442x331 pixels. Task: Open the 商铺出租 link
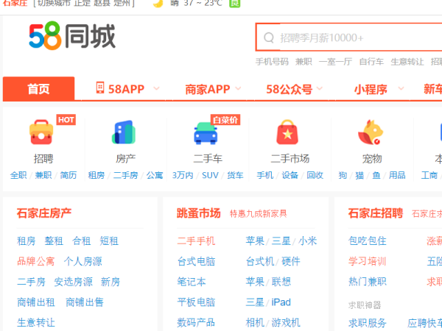(x=36, y=302)
